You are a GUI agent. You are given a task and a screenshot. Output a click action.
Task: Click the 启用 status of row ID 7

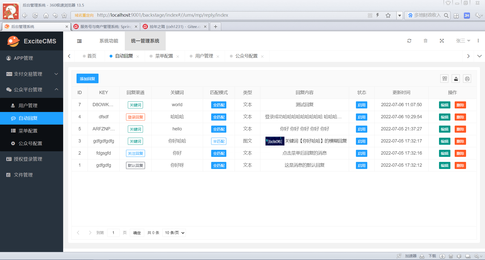click(361, 105)
